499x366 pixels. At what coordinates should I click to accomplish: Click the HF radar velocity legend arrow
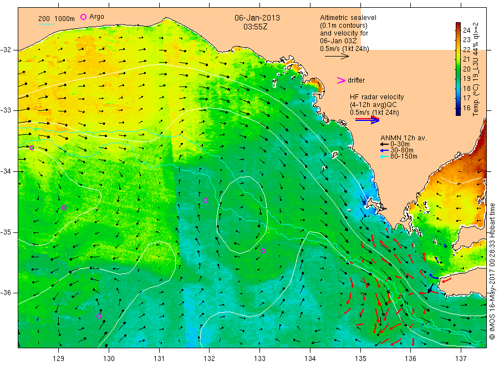click(x=367, y=120)
